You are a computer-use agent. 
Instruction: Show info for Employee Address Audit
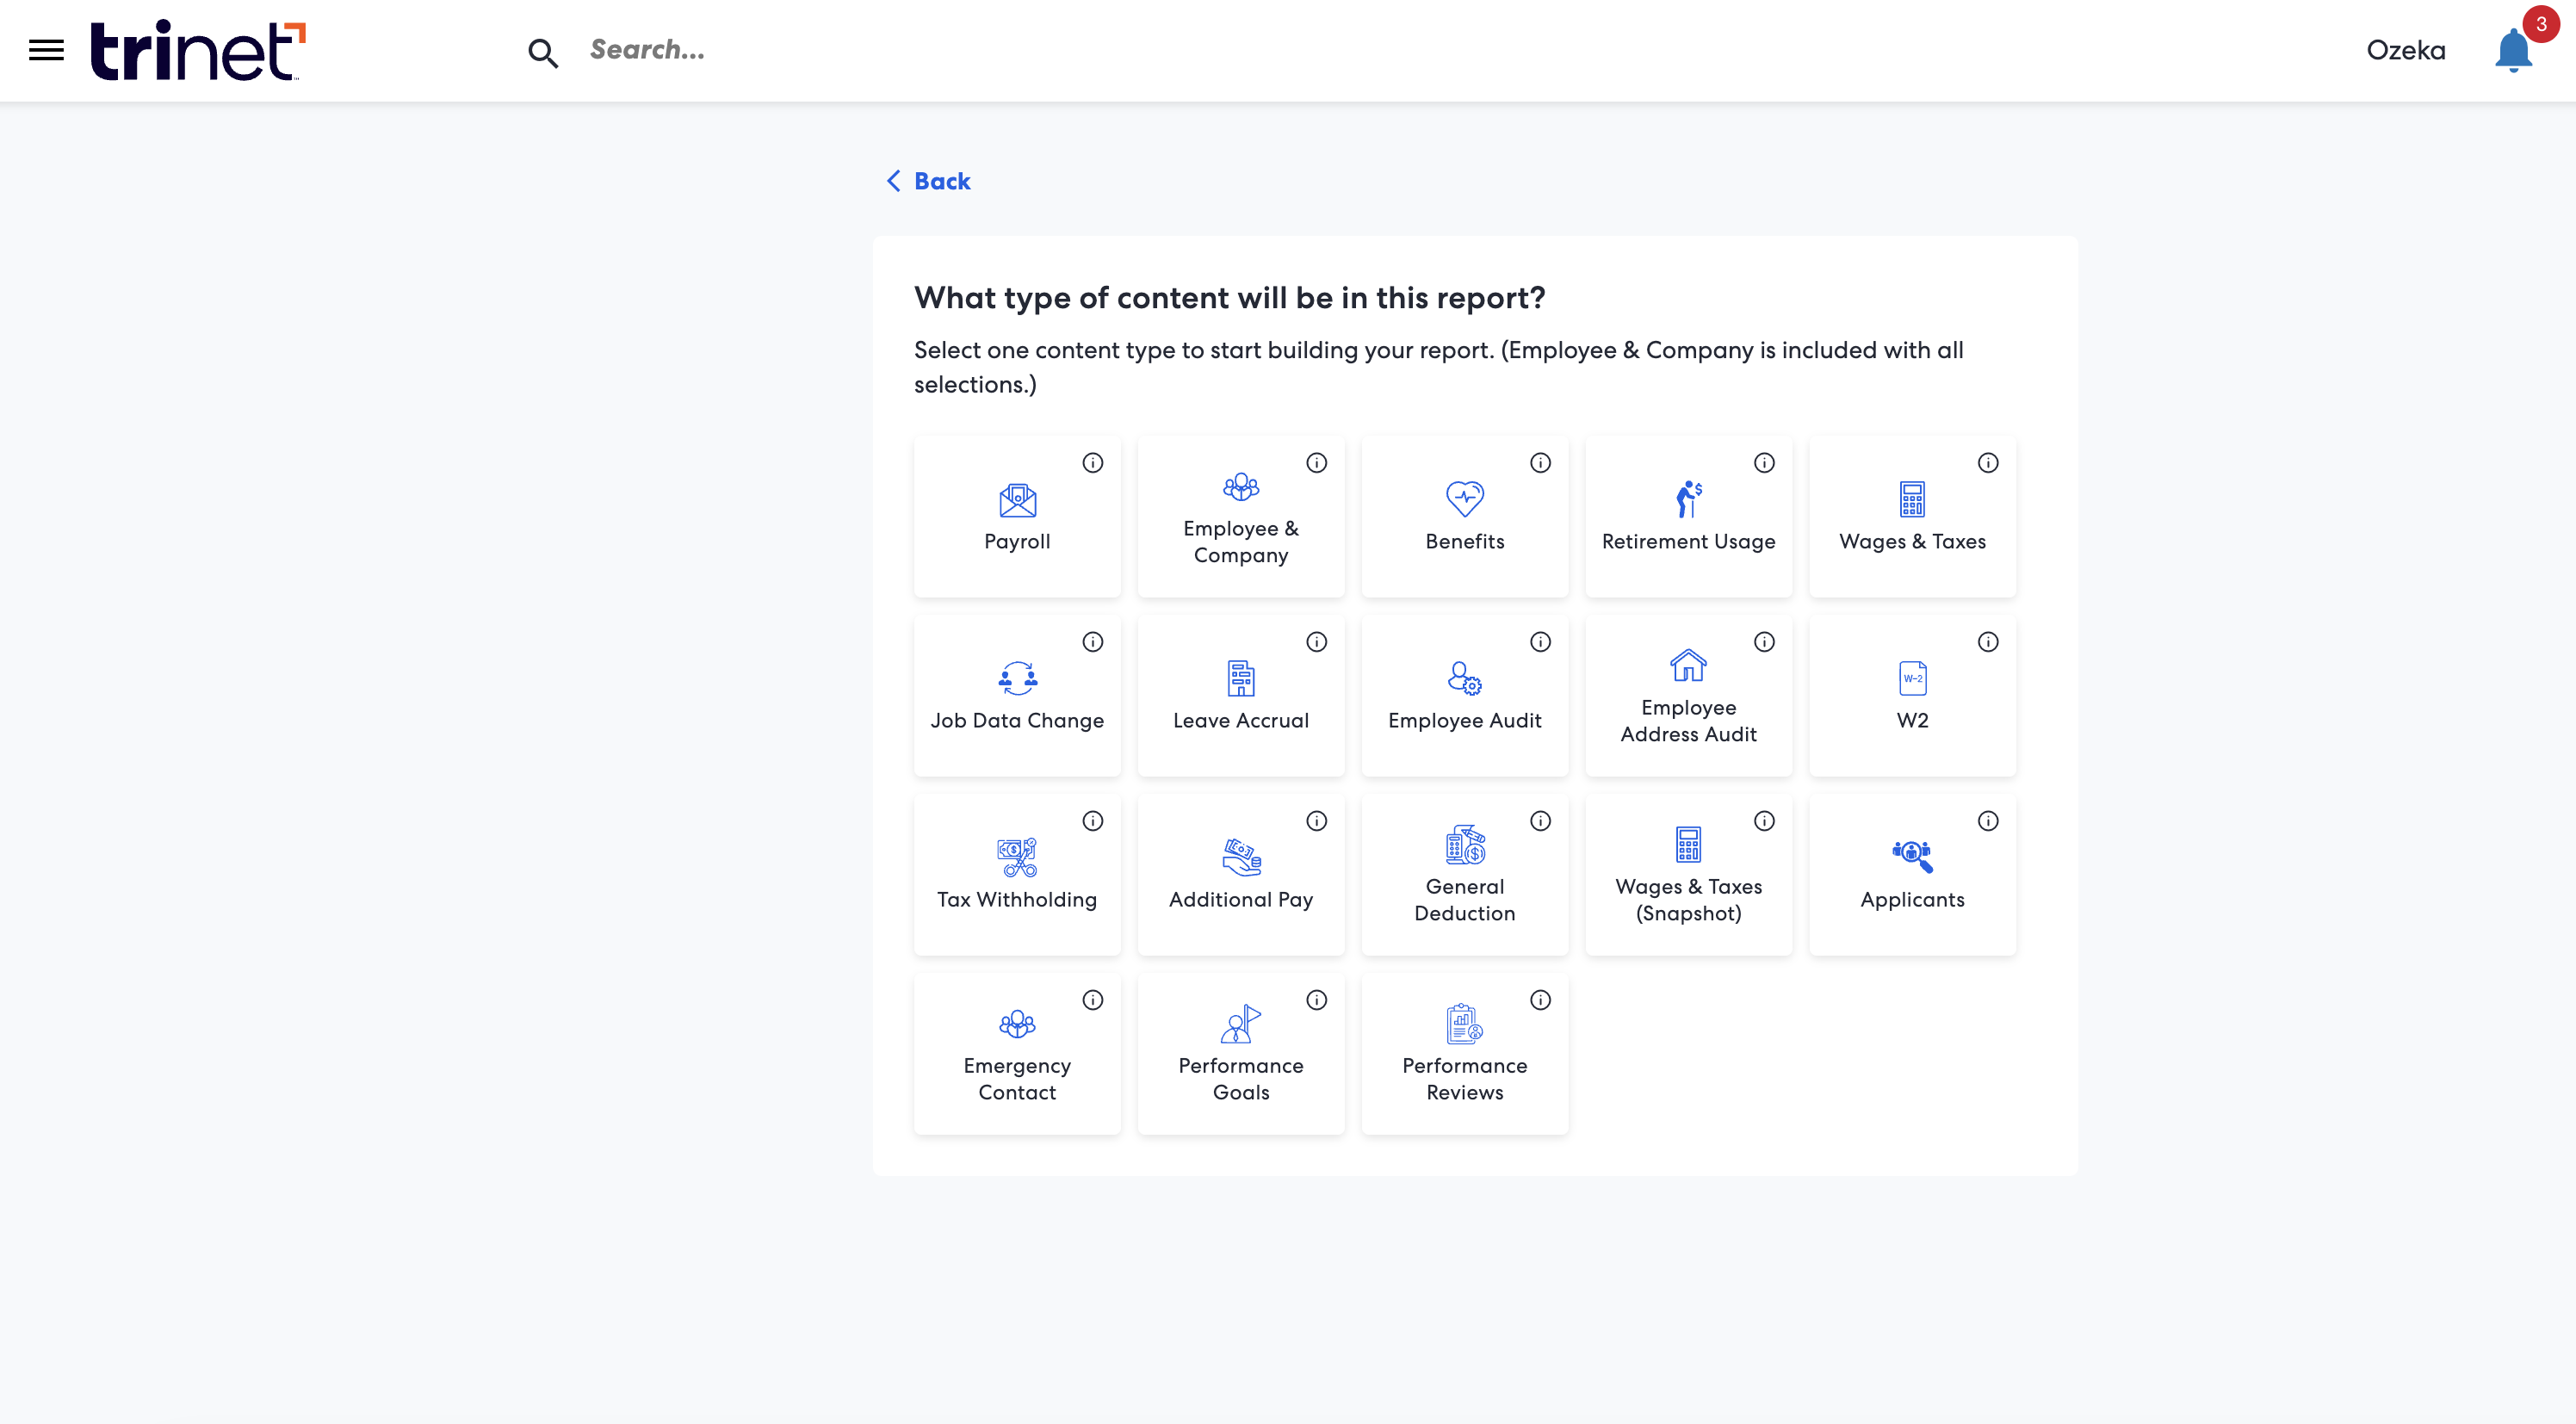tap(1765, 642)
